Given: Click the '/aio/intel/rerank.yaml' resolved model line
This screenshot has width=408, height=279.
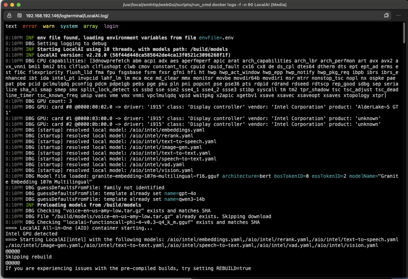Looking at the screenshot, I should click(99, 136).
